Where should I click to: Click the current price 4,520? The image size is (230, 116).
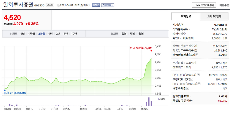coord(12,17)
